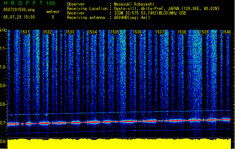Click the date 05.07.29 15:30
Viewport: 235px width, 149px height.
(19, 17)
